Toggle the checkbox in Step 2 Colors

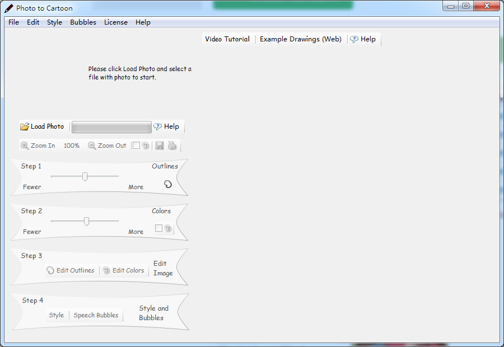tap(158, 228)
